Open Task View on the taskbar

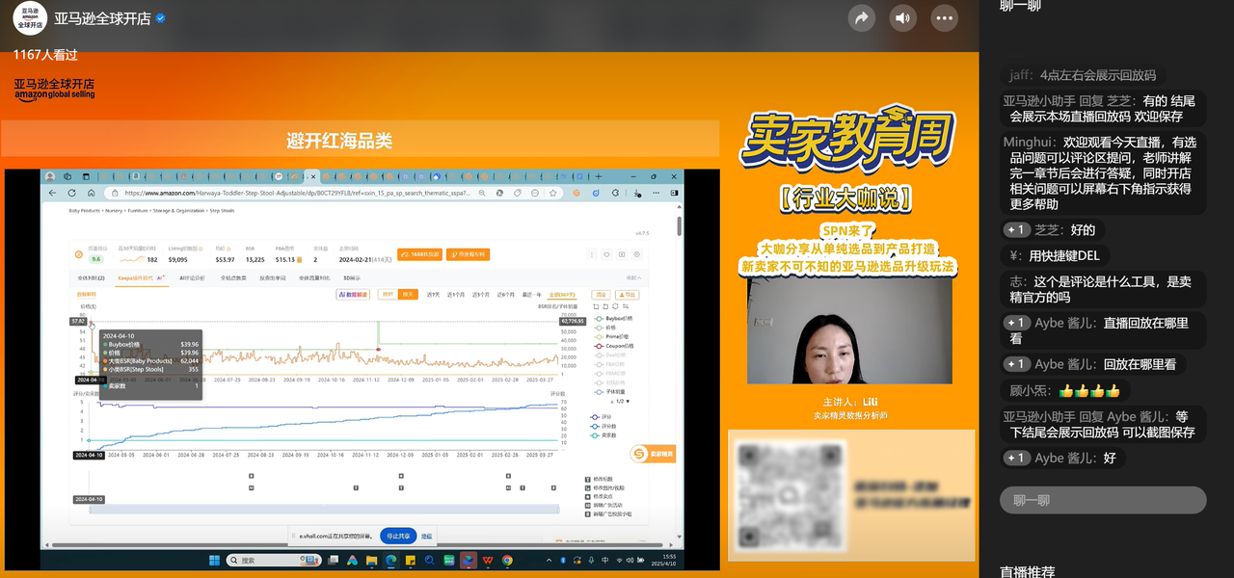pos(334,560)
